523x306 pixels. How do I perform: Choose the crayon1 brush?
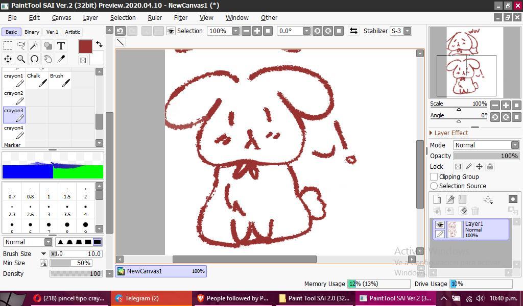tap(14, 80)
